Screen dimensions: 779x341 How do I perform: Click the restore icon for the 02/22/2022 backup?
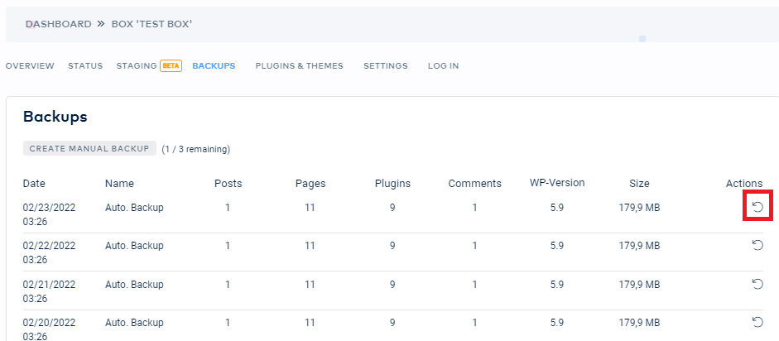(757, 245)
